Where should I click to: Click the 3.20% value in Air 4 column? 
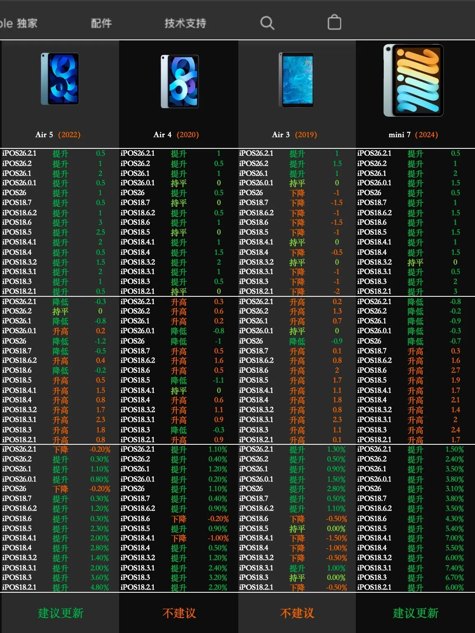coord(218,578)
